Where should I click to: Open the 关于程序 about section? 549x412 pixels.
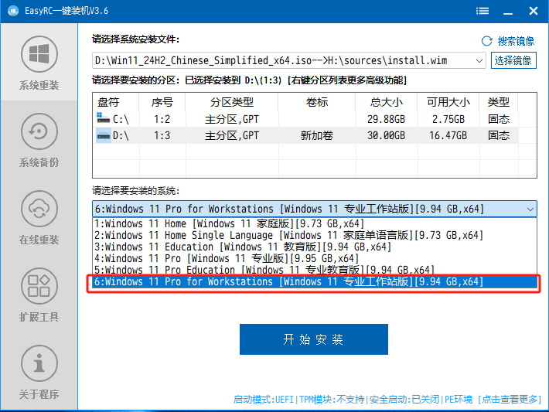pos(39,372)
